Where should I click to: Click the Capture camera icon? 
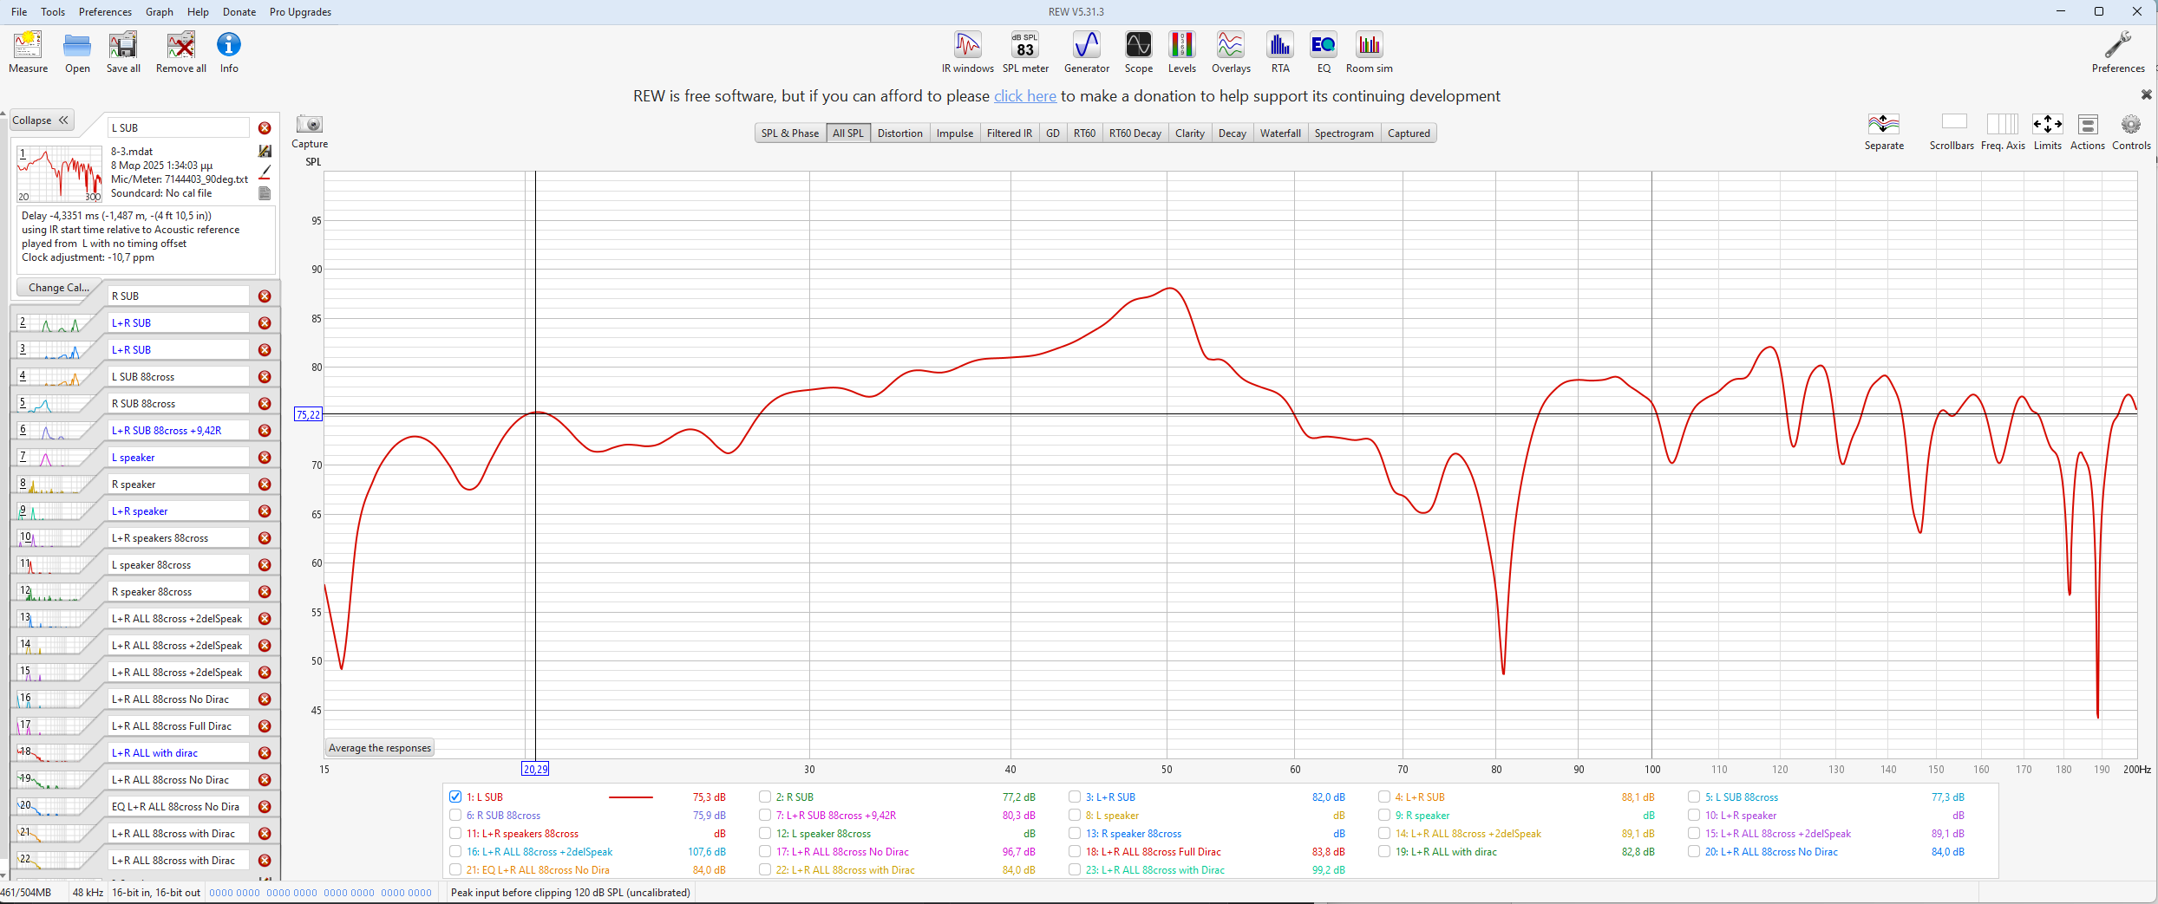[x=310, y=125]
